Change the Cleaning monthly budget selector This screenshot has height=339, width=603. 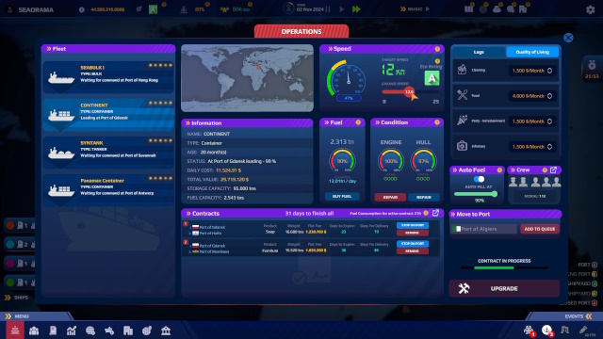click(x=531, y=71)
